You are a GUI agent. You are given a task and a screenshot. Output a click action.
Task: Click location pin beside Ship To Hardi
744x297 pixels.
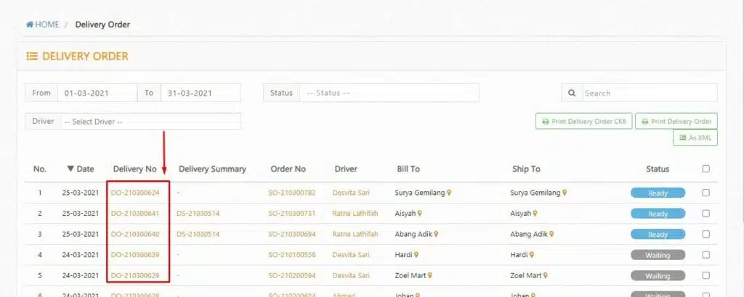532,255
